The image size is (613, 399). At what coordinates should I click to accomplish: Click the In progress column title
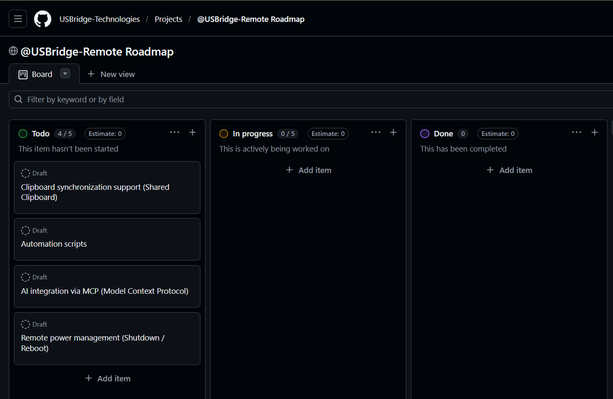click(253, 134)
